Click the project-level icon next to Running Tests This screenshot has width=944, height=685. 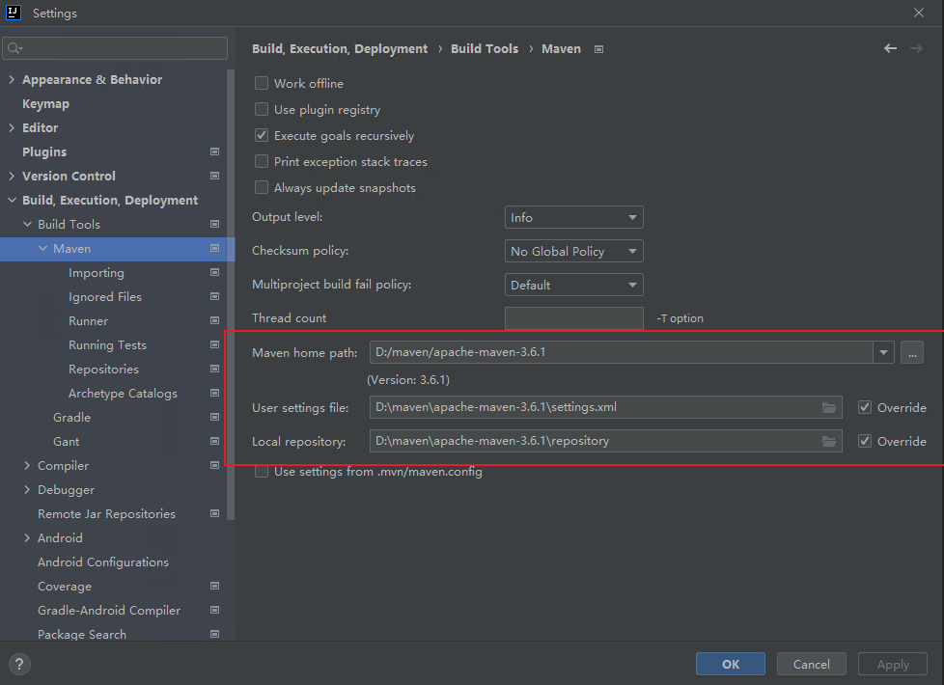coord(214,344)
